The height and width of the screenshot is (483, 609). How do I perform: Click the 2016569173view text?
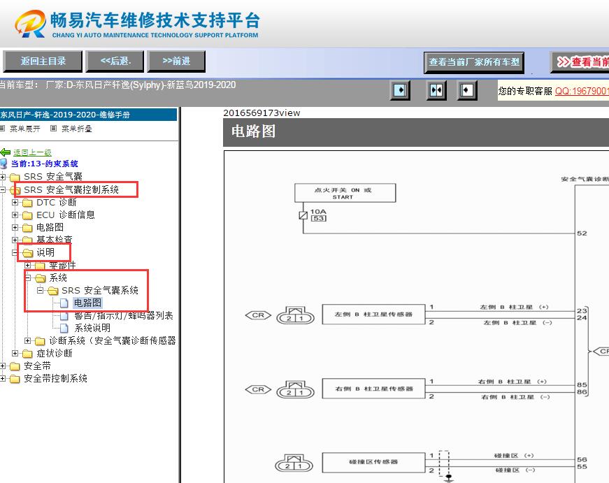pyautogui.click(x=261, y=113)
